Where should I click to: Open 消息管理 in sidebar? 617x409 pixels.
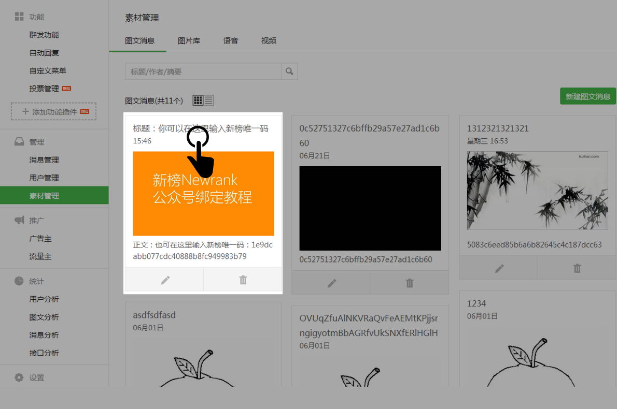pyautogui.click(x=44, y=160)
